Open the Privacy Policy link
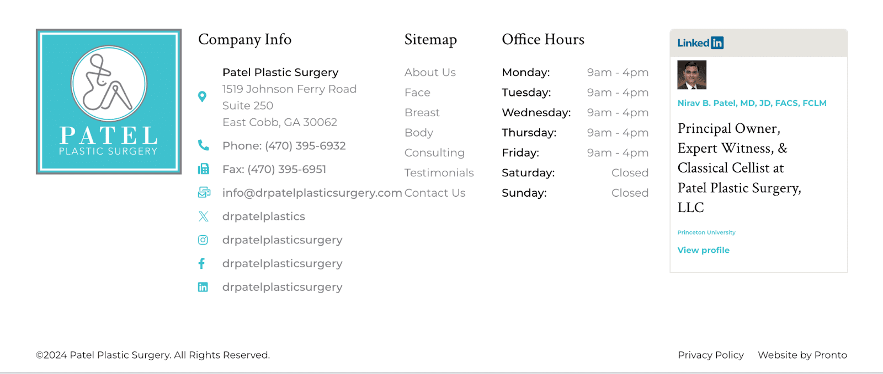The height and width of the screenshot is (374, 883). (711, 355)
